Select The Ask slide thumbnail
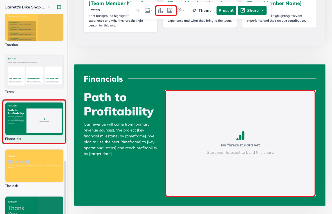Viewport: 332px width, 214px height. coord(34,166)
